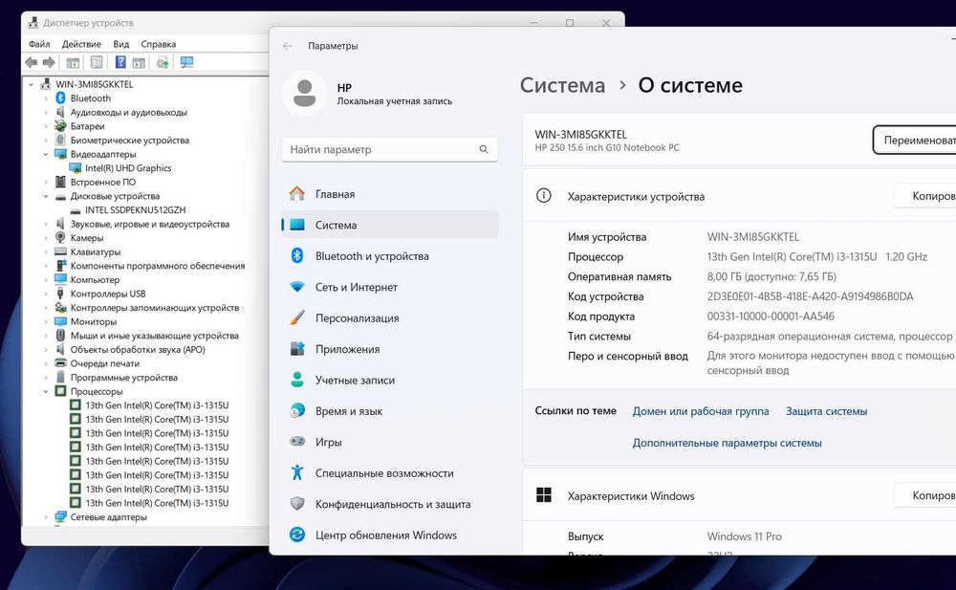Open the Файл menu in Device Manager
The image size is (956, 590).
pos(39,44)
